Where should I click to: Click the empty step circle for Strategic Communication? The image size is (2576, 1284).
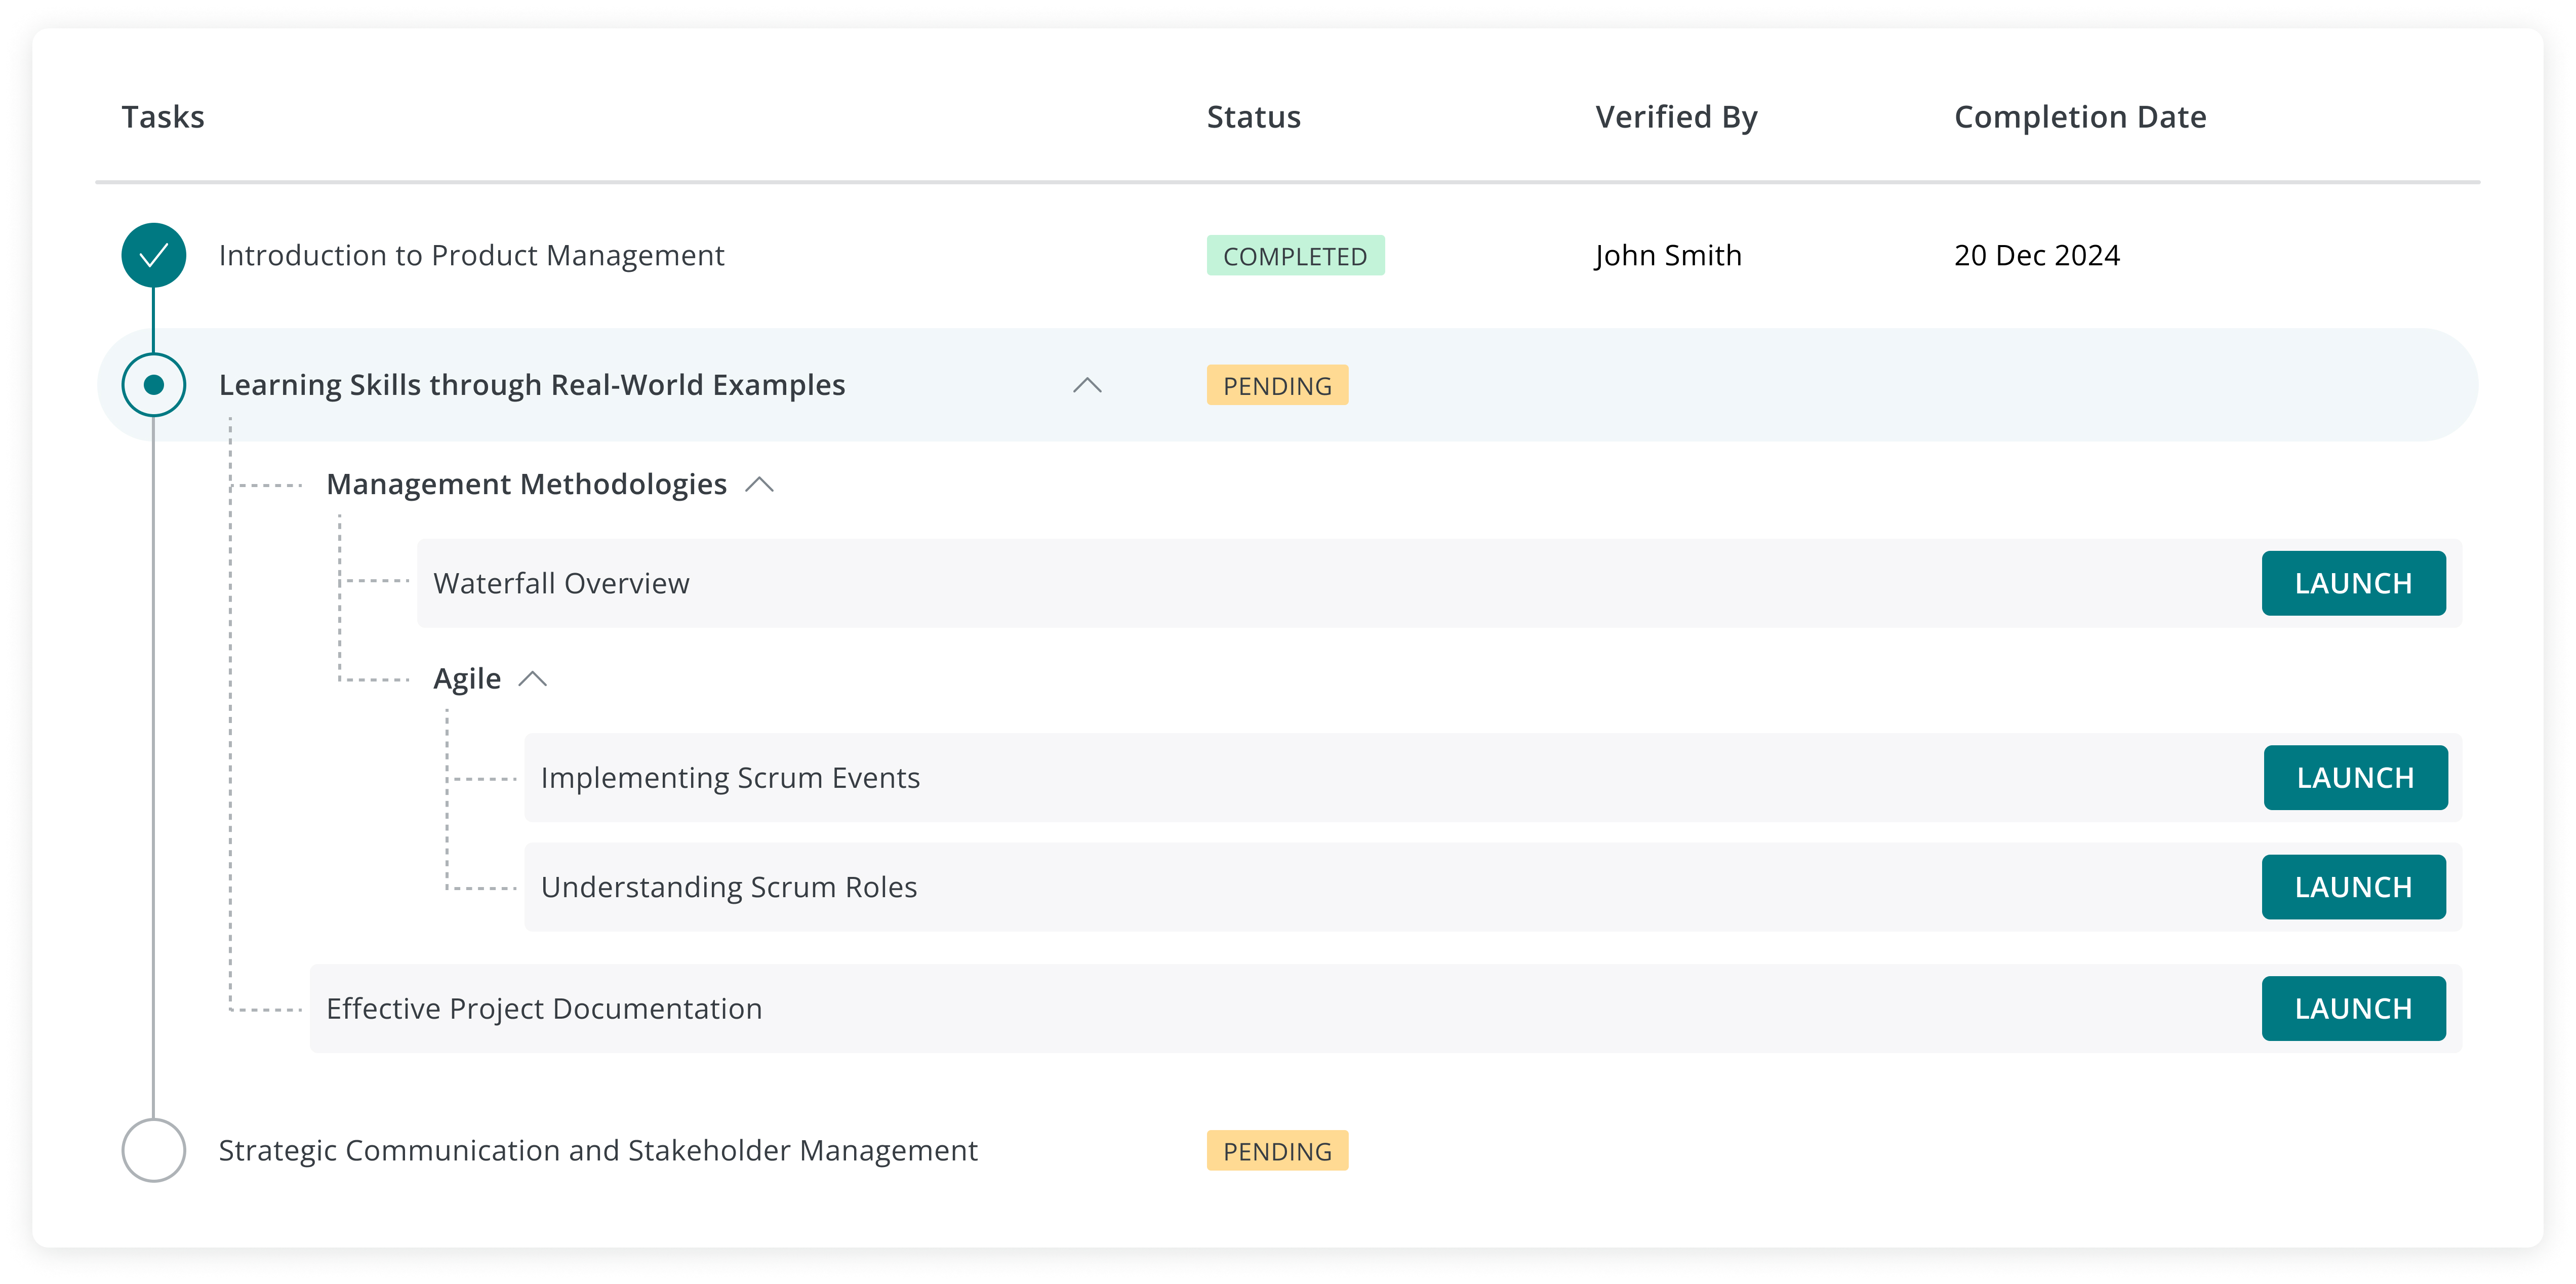(x=153, y=1150)
